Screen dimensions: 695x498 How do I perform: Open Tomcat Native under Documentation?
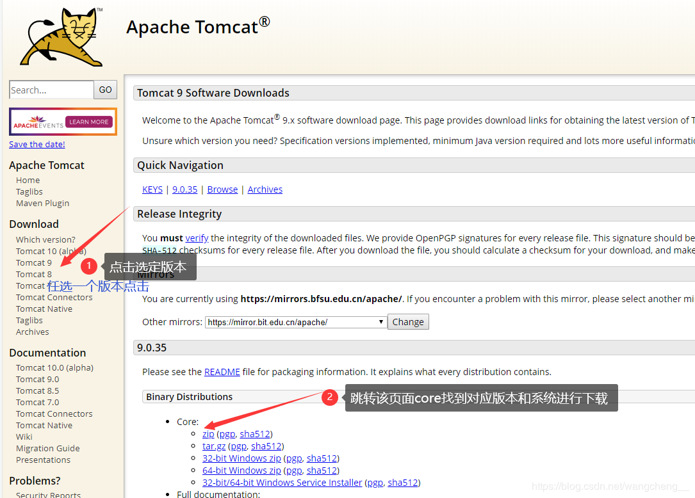point(44,425)
